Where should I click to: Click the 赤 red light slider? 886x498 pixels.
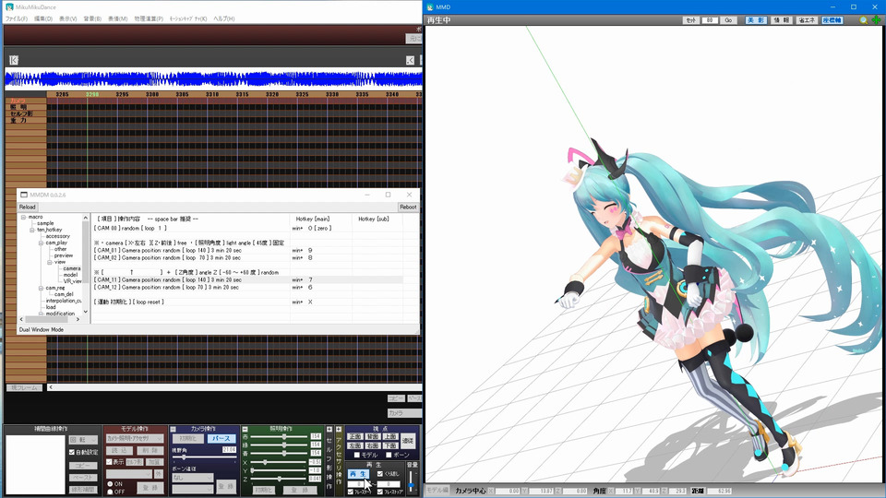[x=279, y=436]
